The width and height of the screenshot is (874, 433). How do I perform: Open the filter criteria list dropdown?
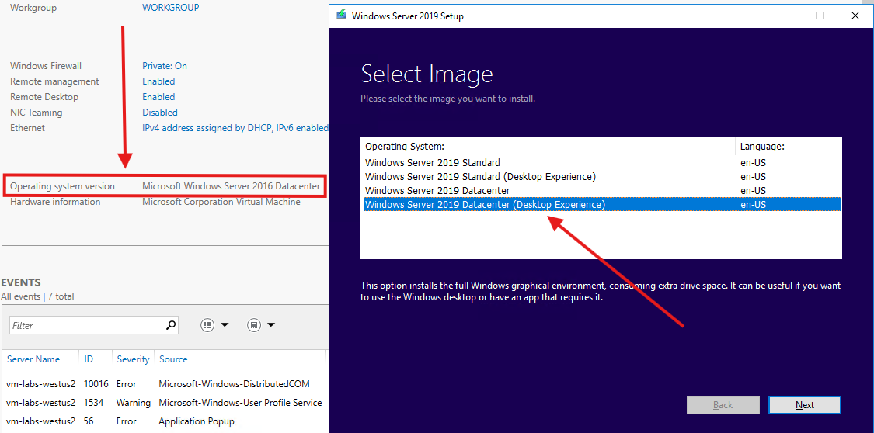(x=215, y=325)
